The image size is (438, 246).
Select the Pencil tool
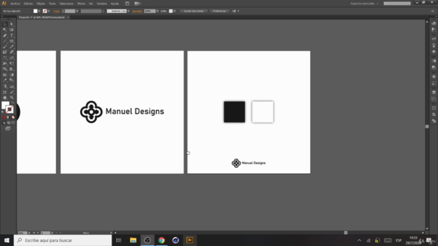tap(12, 46)
